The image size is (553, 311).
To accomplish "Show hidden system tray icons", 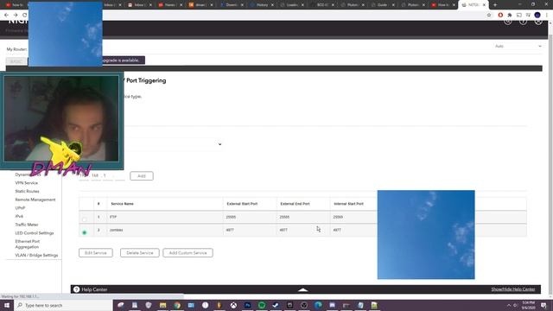I will click(509, 305).
